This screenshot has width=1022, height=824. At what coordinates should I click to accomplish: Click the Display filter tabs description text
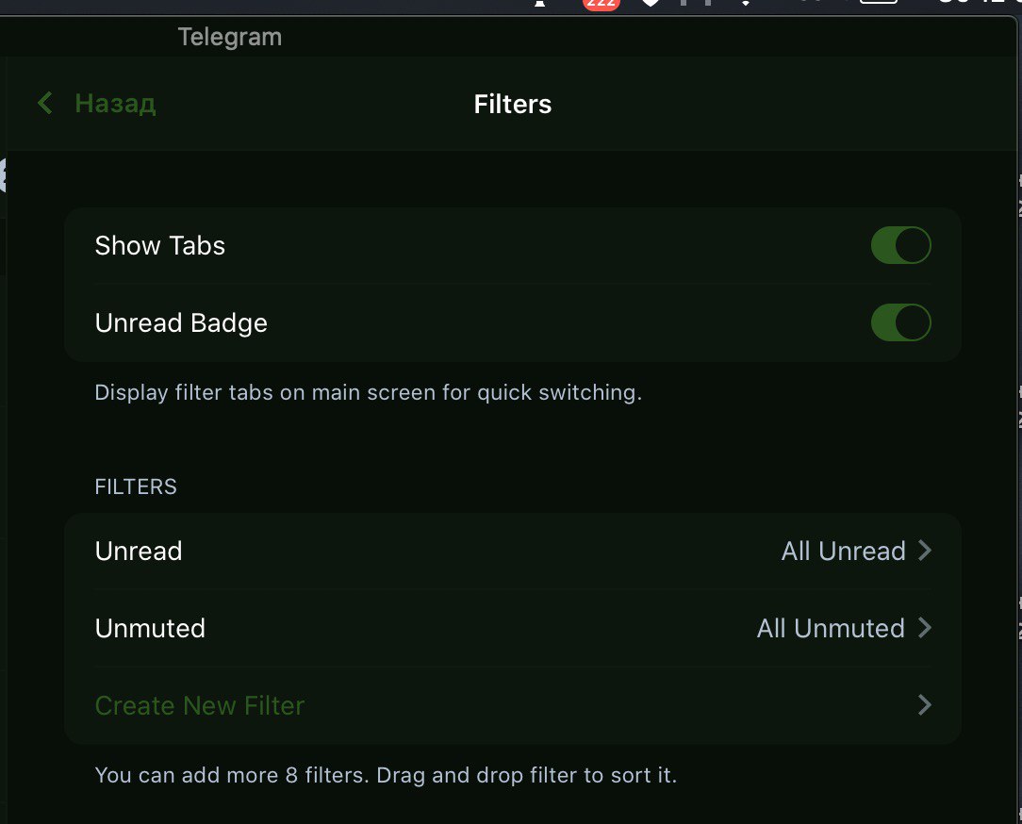tap(369, 392)
